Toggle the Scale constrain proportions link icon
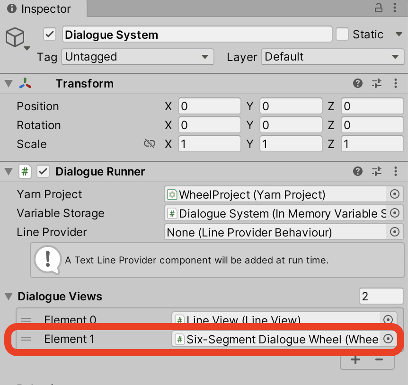Screen dimensions: 408x385 (x=150, y=144)
